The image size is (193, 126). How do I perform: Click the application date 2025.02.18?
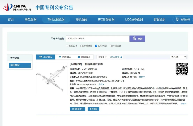[135, 73]
